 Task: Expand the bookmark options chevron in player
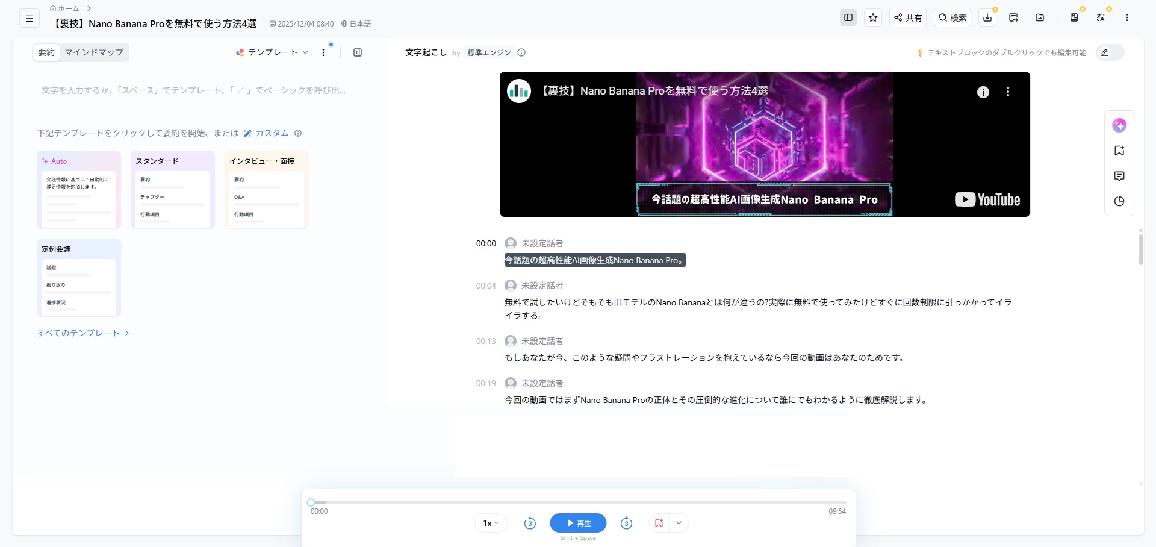tap(679, 523)
